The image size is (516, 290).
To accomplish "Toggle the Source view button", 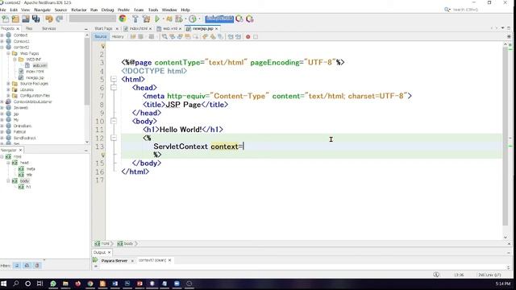I will click(x=100, y=36).
